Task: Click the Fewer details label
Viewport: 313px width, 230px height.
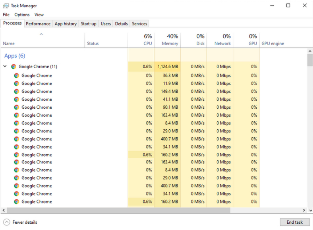Action: click(x=25, y=222)
